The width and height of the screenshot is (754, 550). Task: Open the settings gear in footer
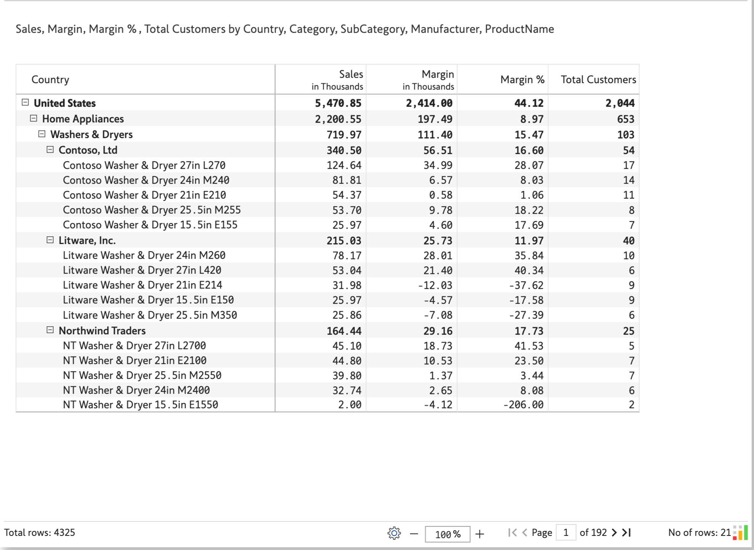click(x=394, y=533)
